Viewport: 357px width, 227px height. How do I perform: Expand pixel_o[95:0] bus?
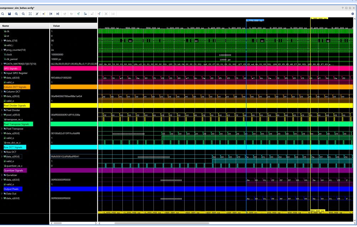pos(2,115)
